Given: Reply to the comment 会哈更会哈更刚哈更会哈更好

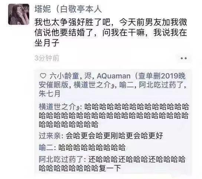Looking at the screenshot, I should (114, 136).
